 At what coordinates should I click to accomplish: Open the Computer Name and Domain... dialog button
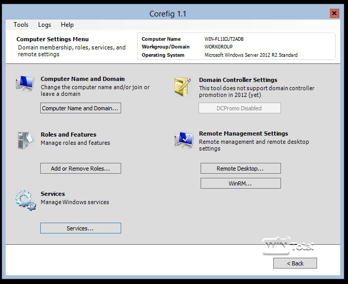pos(80,108)
